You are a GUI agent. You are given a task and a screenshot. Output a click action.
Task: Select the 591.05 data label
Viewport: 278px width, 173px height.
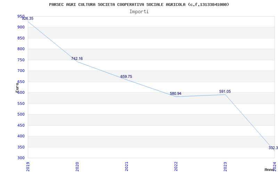(x=225, y=91)
